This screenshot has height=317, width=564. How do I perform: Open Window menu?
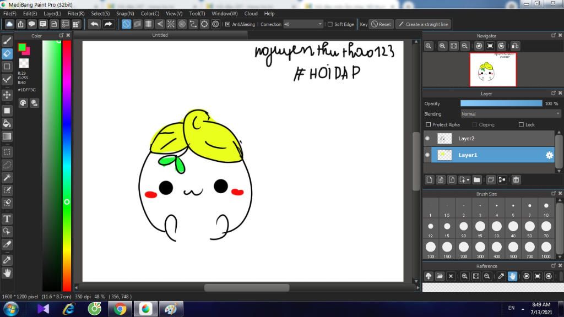[225, 13]
